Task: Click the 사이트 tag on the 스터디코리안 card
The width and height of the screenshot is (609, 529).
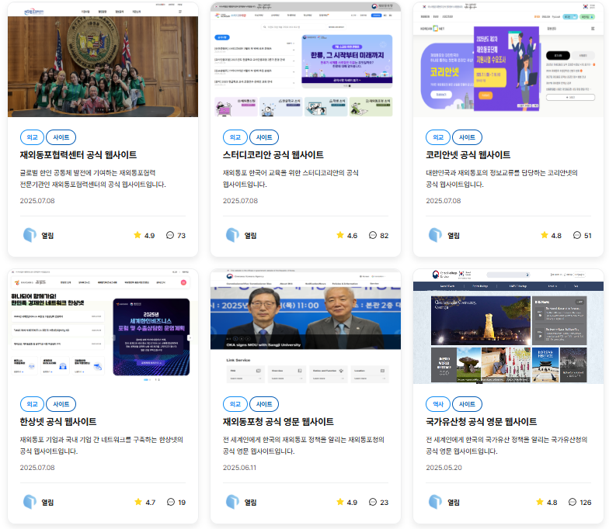Action: pyautogui.click(x=264, y=137)
